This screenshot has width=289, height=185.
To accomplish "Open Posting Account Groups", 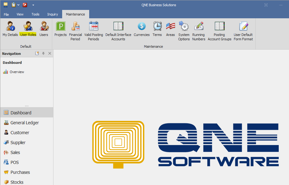I will (x=219, y=31).
